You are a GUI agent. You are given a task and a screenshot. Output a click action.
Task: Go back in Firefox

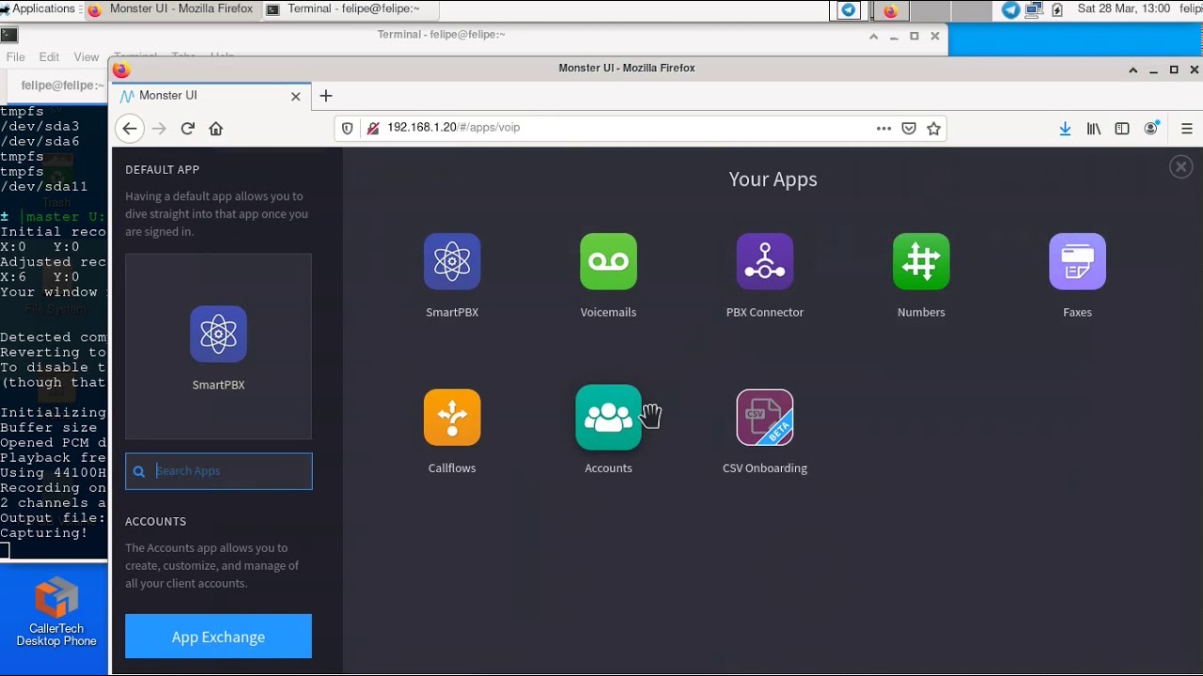pyautogui.click(x=130, y=129)
